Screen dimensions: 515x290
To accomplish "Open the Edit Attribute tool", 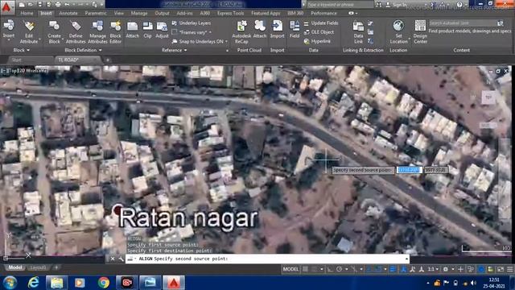I will tap(29, 32).
